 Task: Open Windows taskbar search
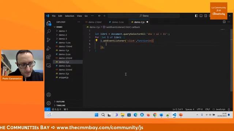coord(103,115)
